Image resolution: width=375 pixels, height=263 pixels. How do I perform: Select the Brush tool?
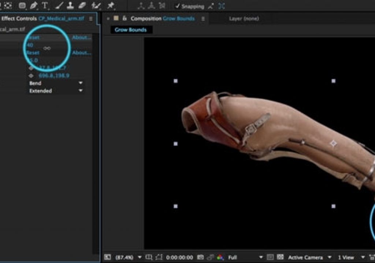pos(59,6)
